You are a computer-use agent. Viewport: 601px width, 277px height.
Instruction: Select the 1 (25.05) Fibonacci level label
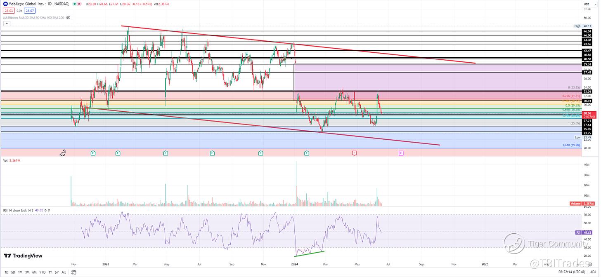click(x=574, y=123)
